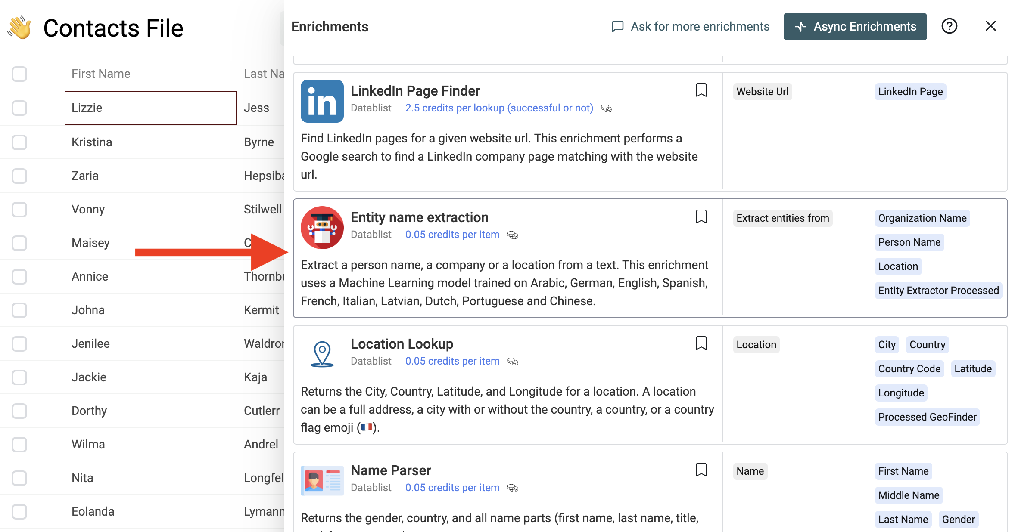Click the Name Parser ID card thumbnail

click(322, 480)
